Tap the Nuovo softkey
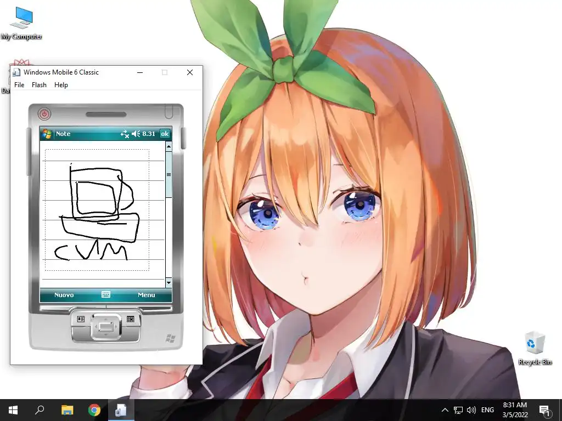This screenshot has height=421, width=562. click(64, 295)
